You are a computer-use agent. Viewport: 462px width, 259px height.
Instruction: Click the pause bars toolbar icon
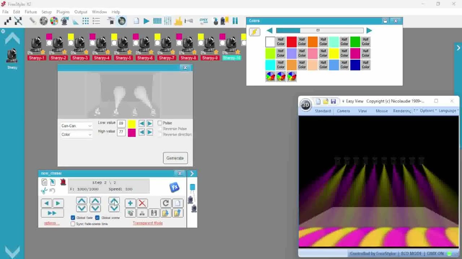click(x=235, y=21)
